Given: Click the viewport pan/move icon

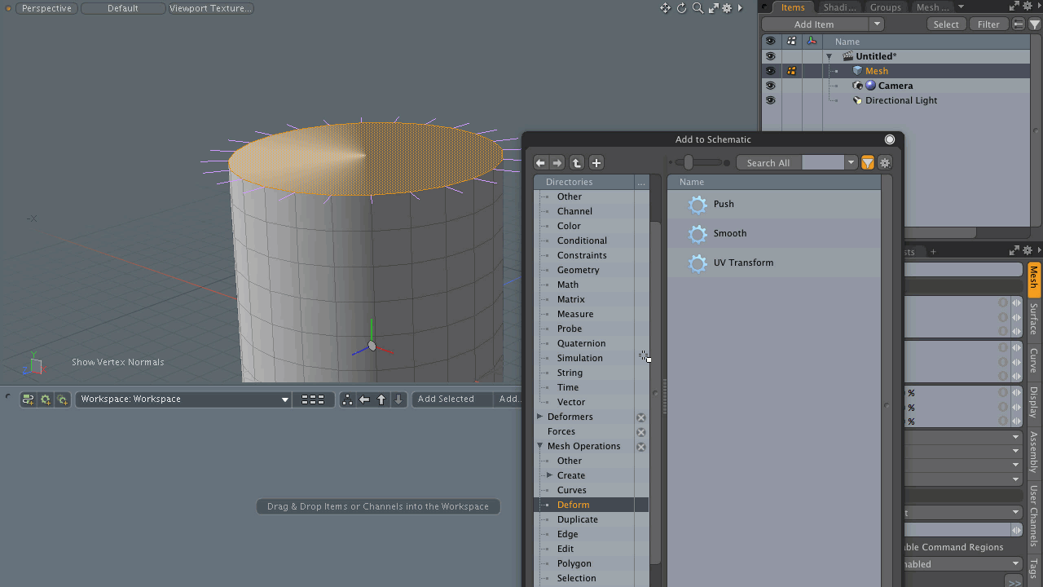Looking at the screenshot, I should [665, 8].
